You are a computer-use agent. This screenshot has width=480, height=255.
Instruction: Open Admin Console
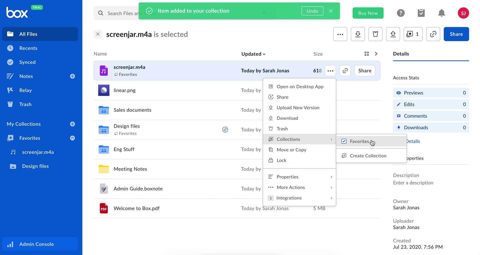point(40,244)
